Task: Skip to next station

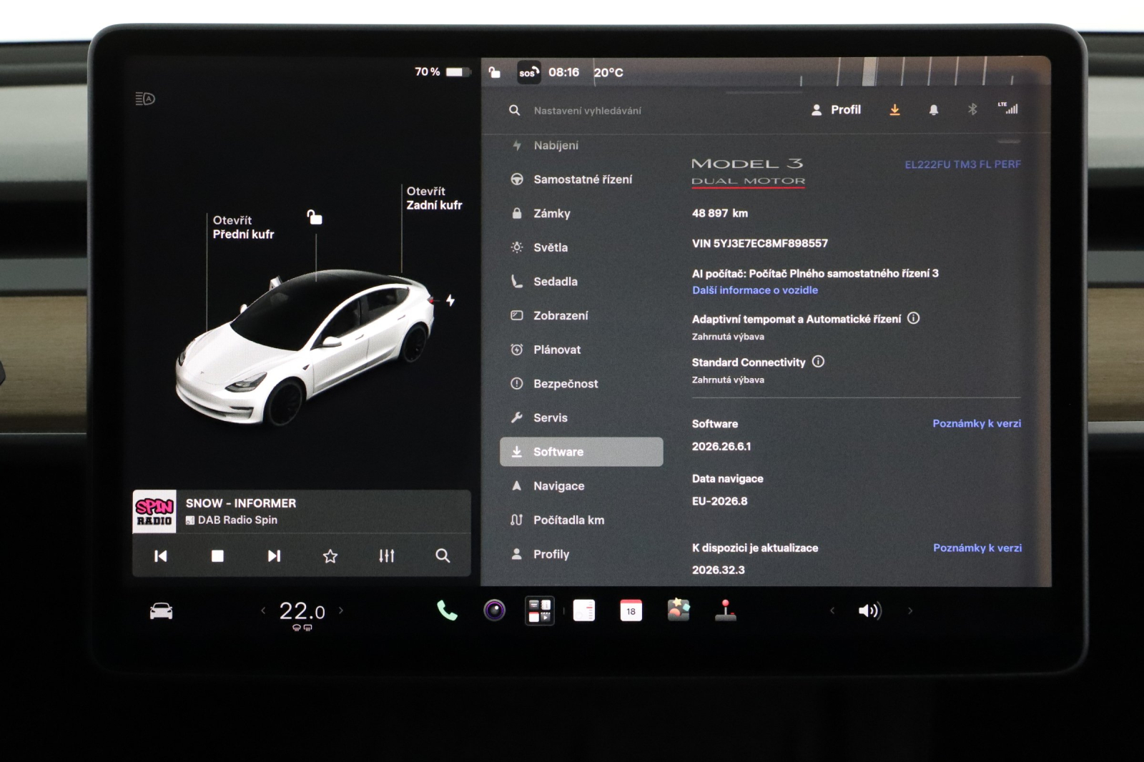Action: tap(274, 555)
